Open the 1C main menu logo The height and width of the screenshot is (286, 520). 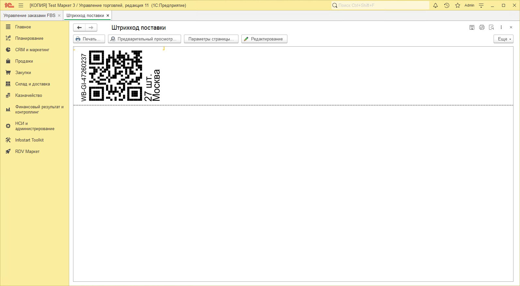pyautogui.click(x=9, y=5)
